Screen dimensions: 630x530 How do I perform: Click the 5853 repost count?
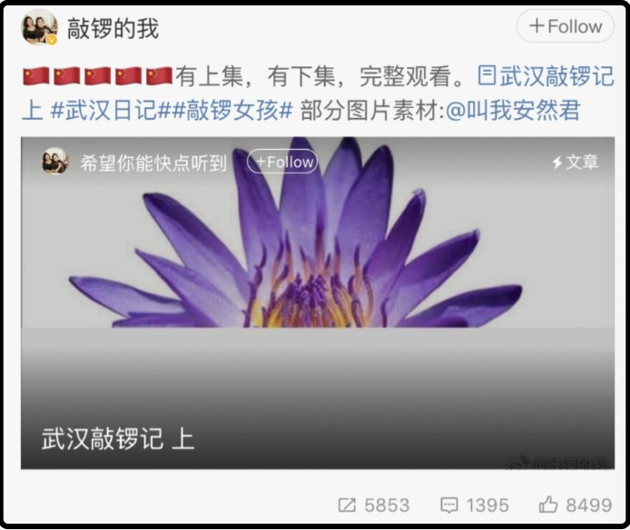387,505
